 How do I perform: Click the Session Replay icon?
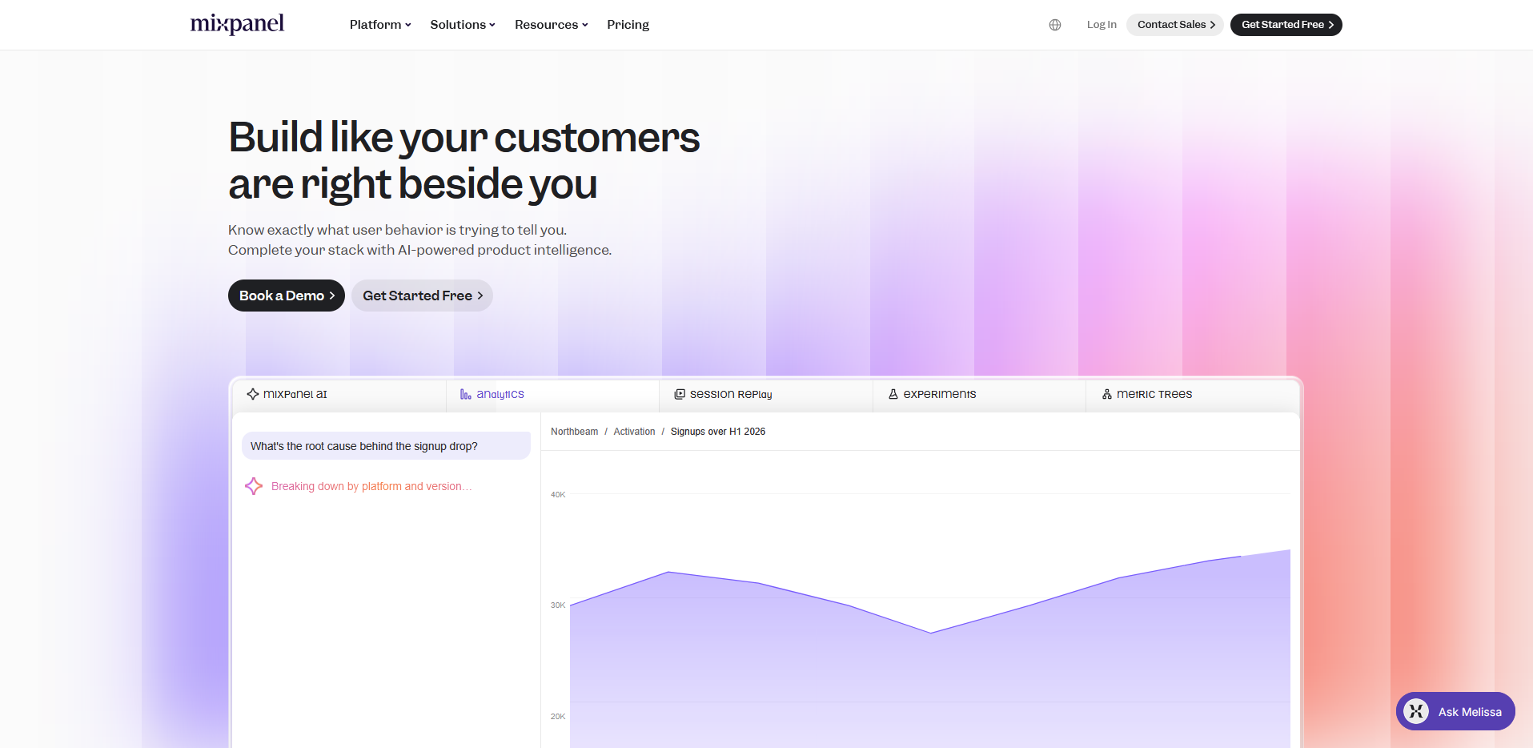(x=680, y=394)
